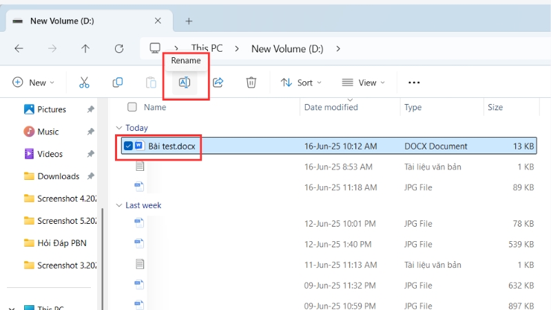The height and width of the screenshot is (310, 551).
Task: Open Downloads folder in sidebar
Action: pos(58,176)
